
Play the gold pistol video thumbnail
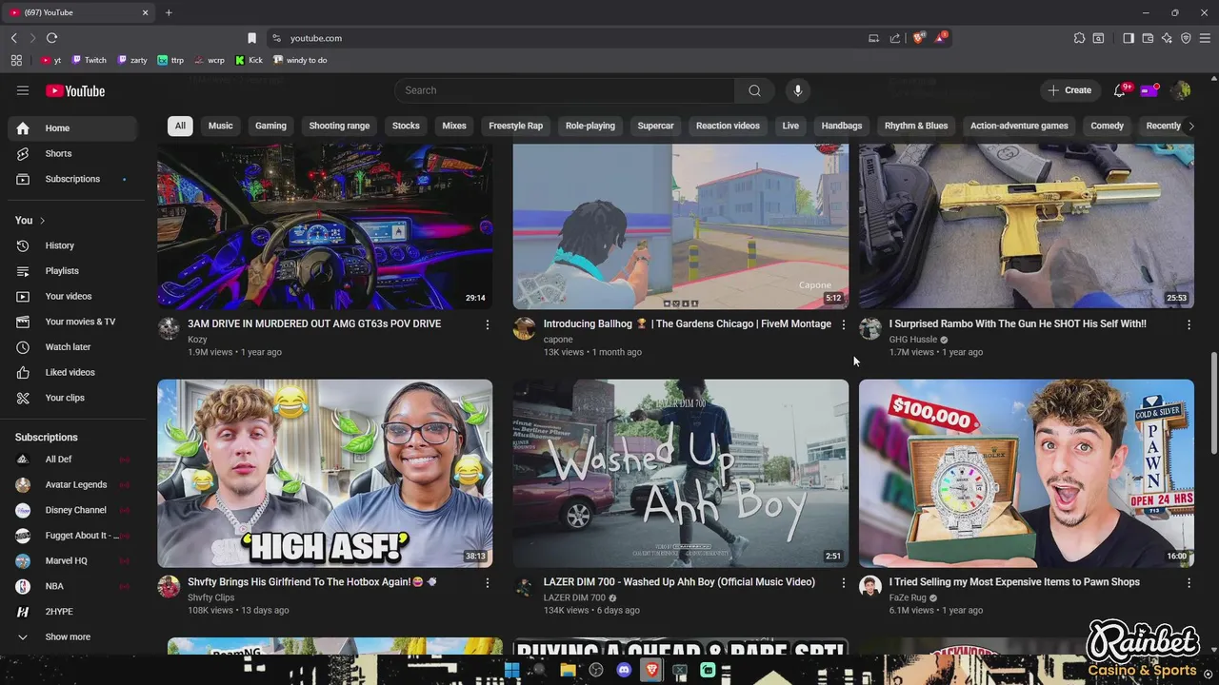point(1027,226)
